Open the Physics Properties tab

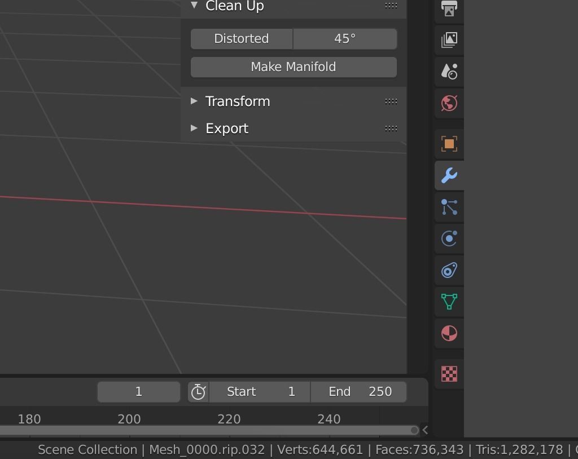(x=449, y=239)
